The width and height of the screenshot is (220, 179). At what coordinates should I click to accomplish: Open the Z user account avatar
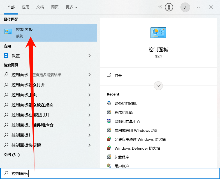pyautogui.click(x=185, y=7)
